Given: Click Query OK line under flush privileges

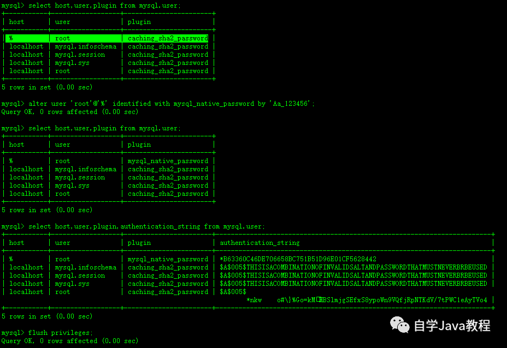Looking at the screenshot, I should (69, 341).
